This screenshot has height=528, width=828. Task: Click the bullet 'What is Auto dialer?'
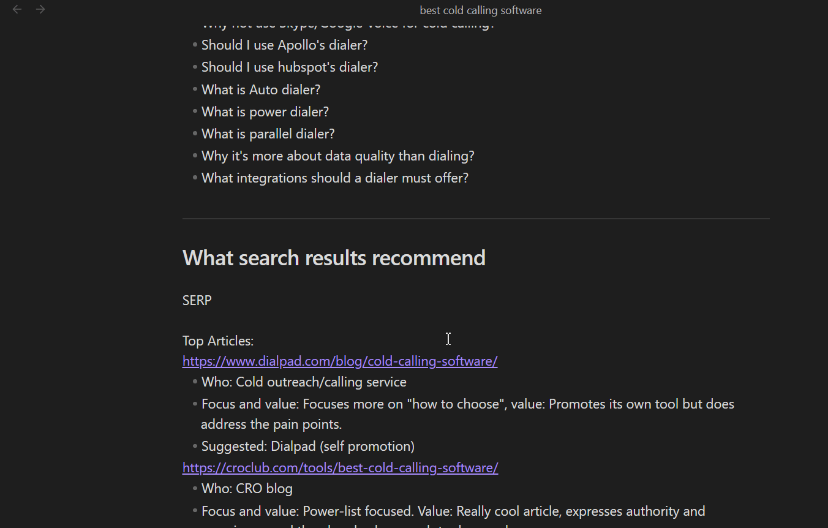coord(260,89)
